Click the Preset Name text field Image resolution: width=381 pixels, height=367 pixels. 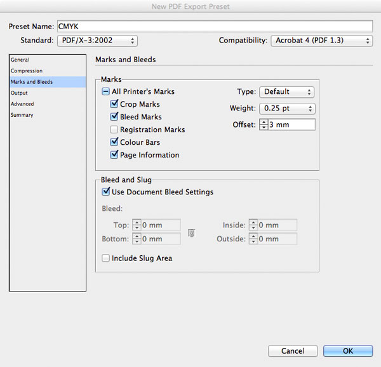pos(215,26)
